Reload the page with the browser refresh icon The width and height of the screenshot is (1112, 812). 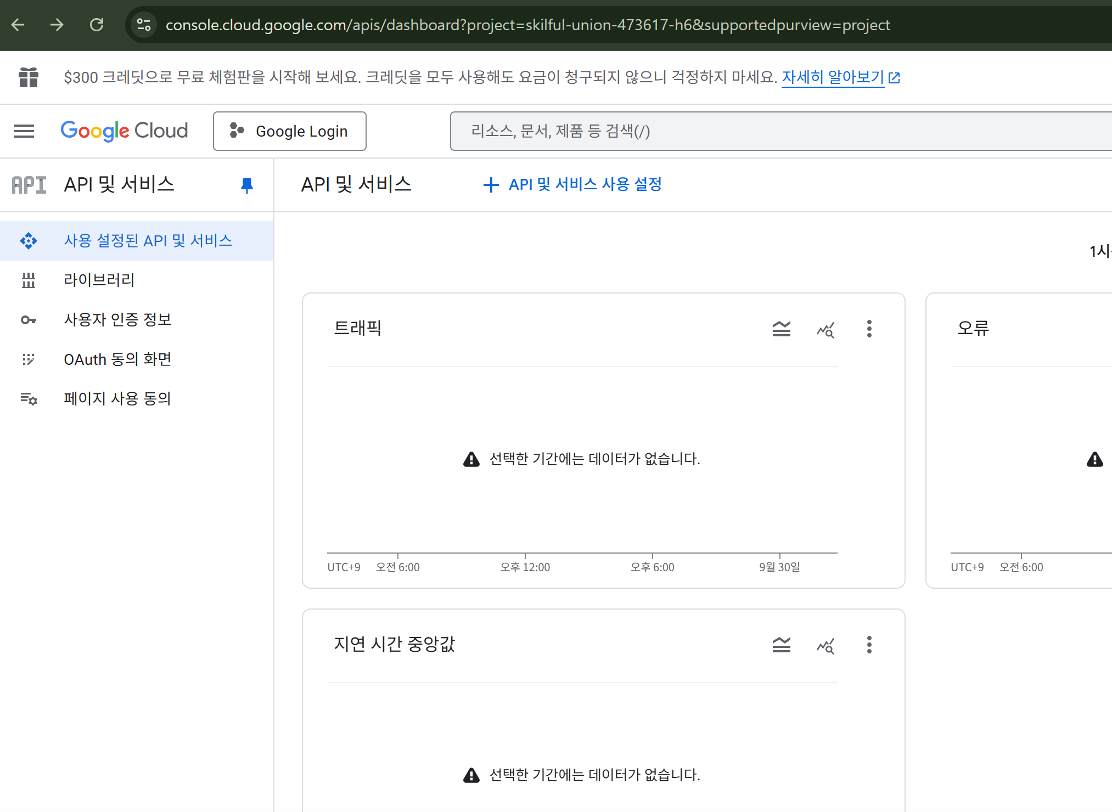point(97,25)
